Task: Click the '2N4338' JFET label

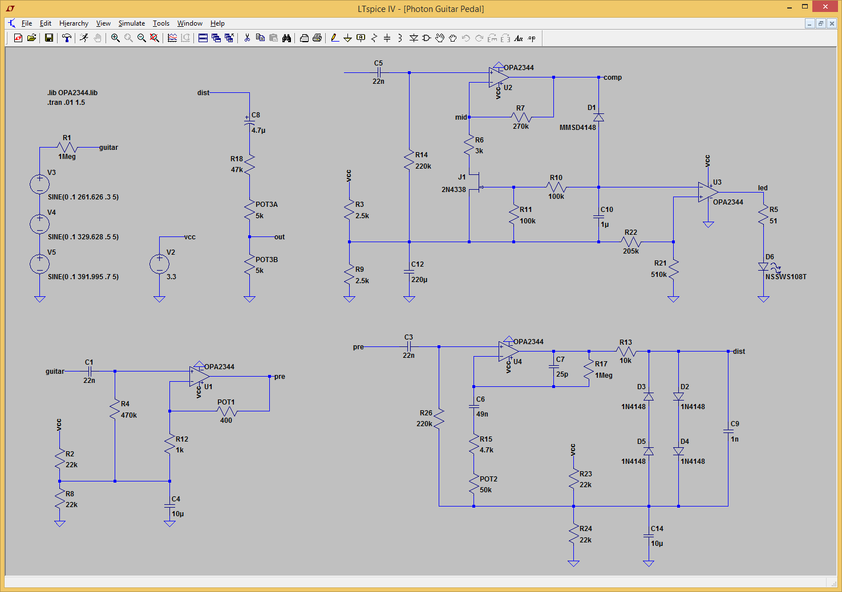Action: point(454,190)
